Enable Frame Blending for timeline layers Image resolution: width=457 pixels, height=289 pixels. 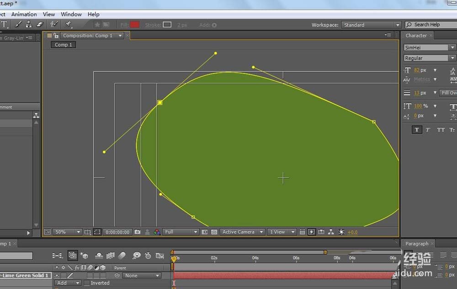(111, 256)
